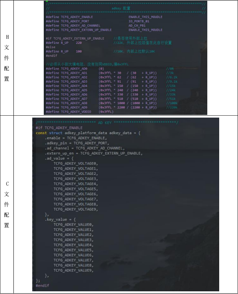This screenshot has width=238, height=294.
Task: Click 'TCFG_ADKEY_VALUE2,'
Action: pyautogui.click(x=73, y=235)
